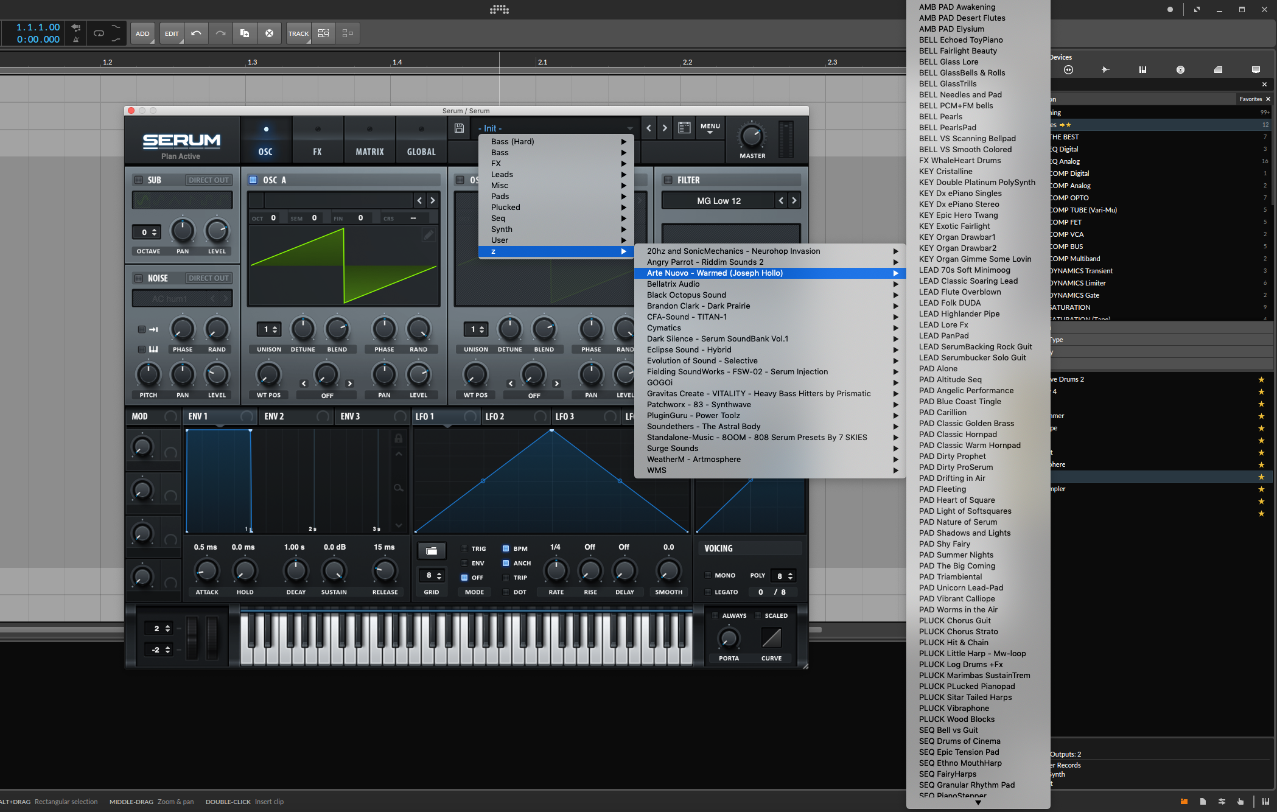Toggle the NOISE oscillator enable checkbox
This screenshot has width=1277, height=812.
(139, 278)
